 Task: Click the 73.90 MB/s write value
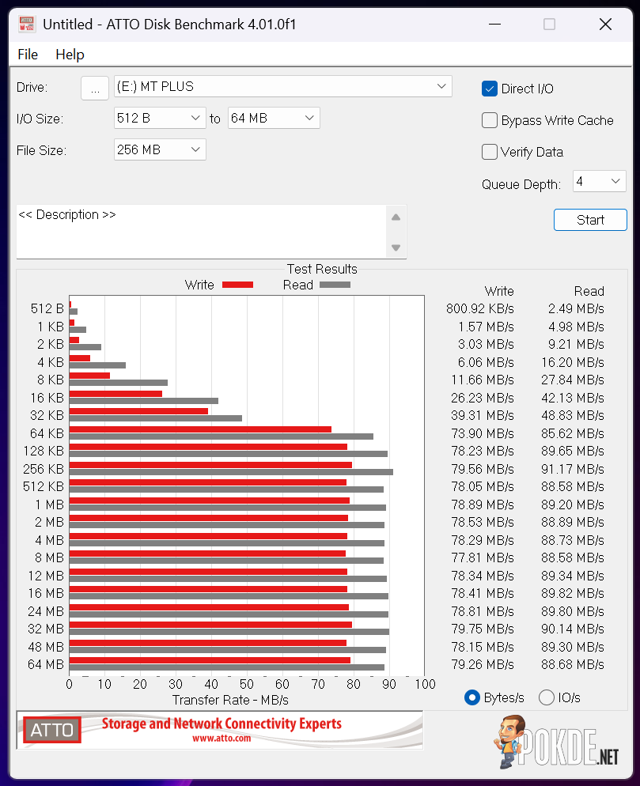click(x=483, y=433)
